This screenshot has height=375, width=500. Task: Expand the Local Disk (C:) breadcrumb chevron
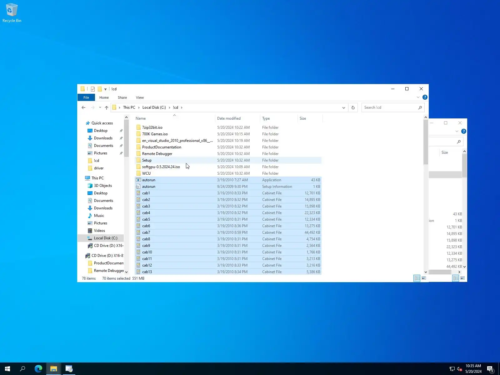(x=169, y=107)
